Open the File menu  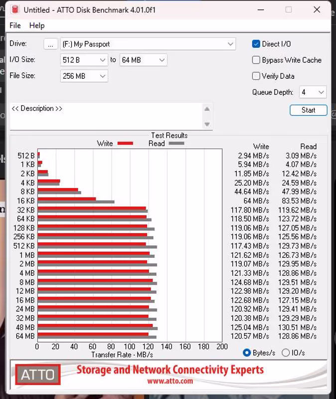15,25
